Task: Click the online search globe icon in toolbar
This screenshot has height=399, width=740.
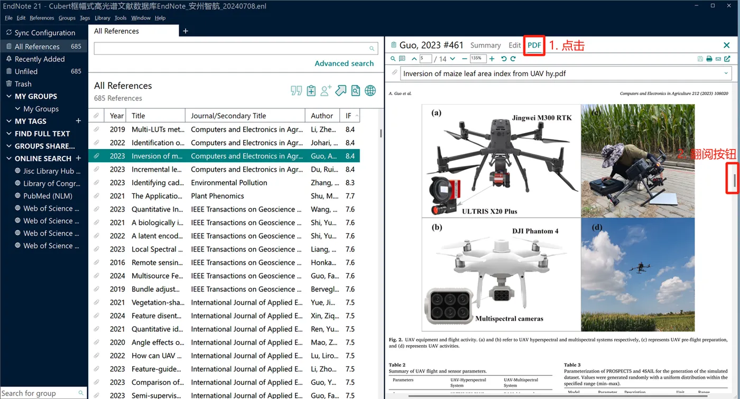Action: (x=371, y=91)
